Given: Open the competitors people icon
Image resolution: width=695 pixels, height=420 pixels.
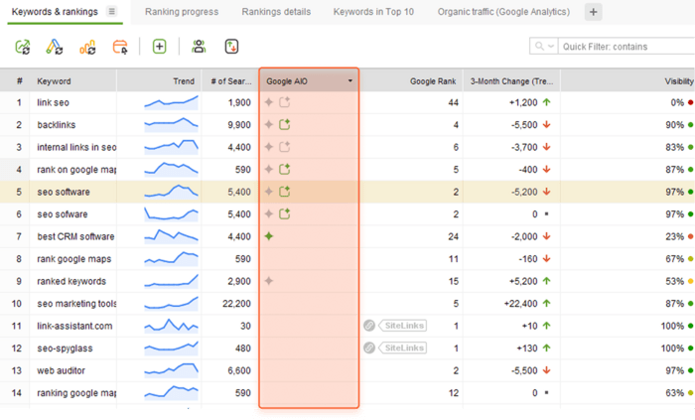Looking at the screenshot, I should pyautogui.click(x=199, y=47).
